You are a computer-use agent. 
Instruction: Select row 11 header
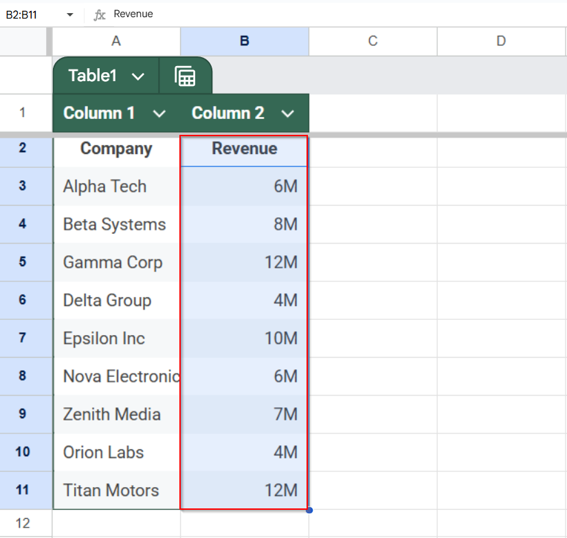(x=23, y=491)
